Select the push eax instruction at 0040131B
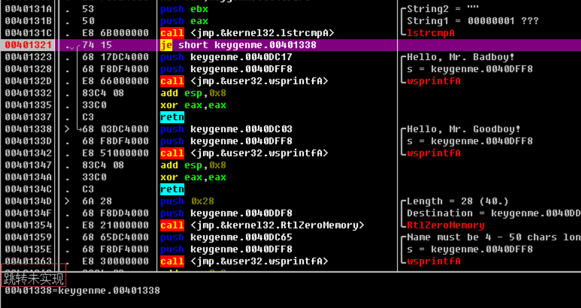 click(x=184, y=21)
